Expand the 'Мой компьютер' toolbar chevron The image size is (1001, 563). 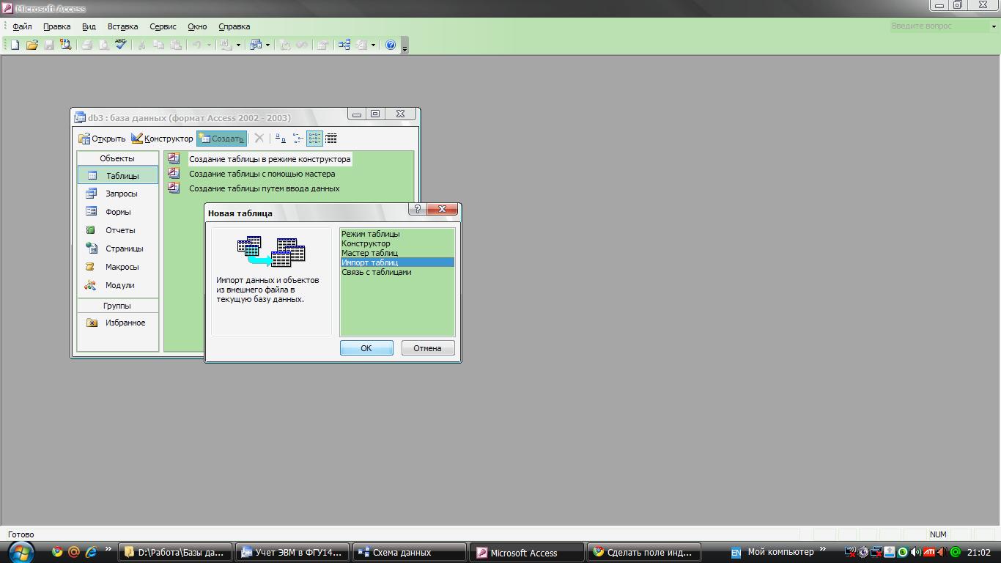[822, 549]
